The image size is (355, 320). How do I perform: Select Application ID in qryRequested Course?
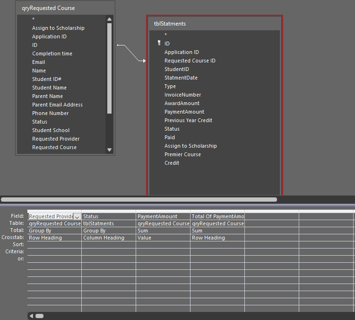49,36
